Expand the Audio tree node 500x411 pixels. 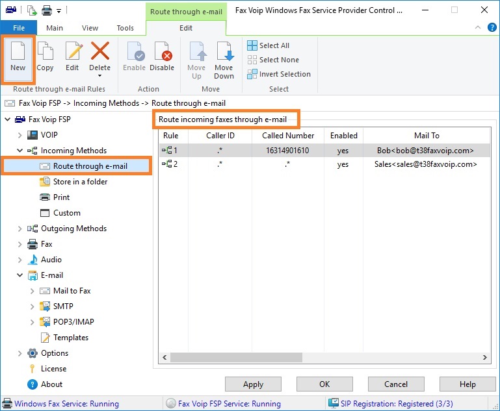tap(20, 260)
